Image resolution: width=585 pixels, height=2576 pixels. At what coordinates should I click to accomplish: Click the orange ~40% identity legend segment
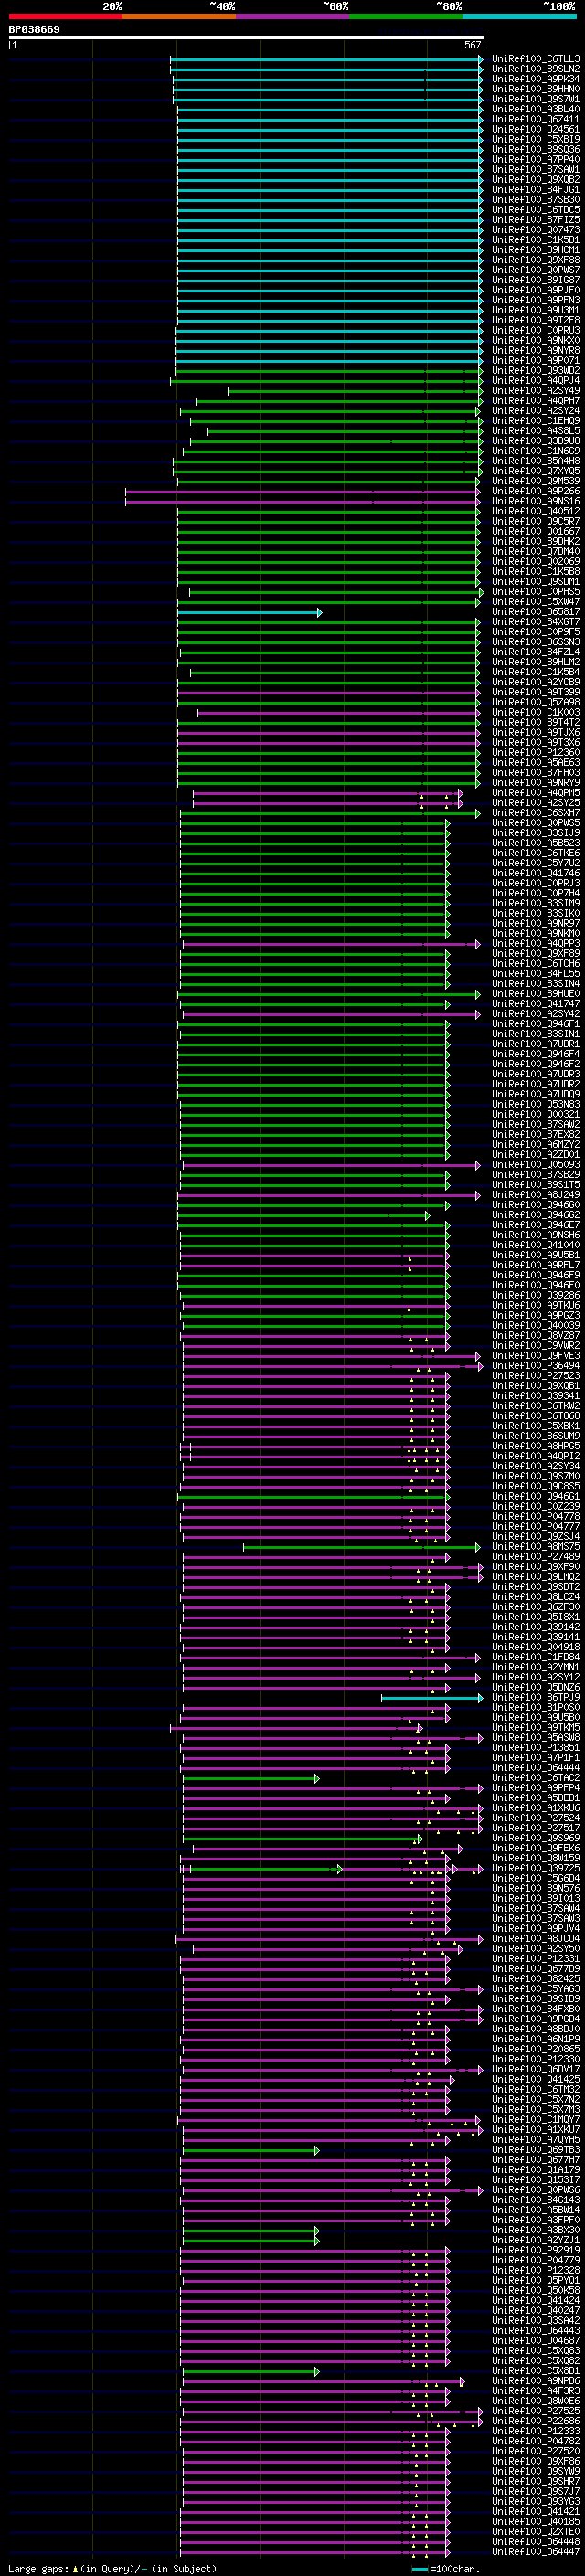coord(179,17)
